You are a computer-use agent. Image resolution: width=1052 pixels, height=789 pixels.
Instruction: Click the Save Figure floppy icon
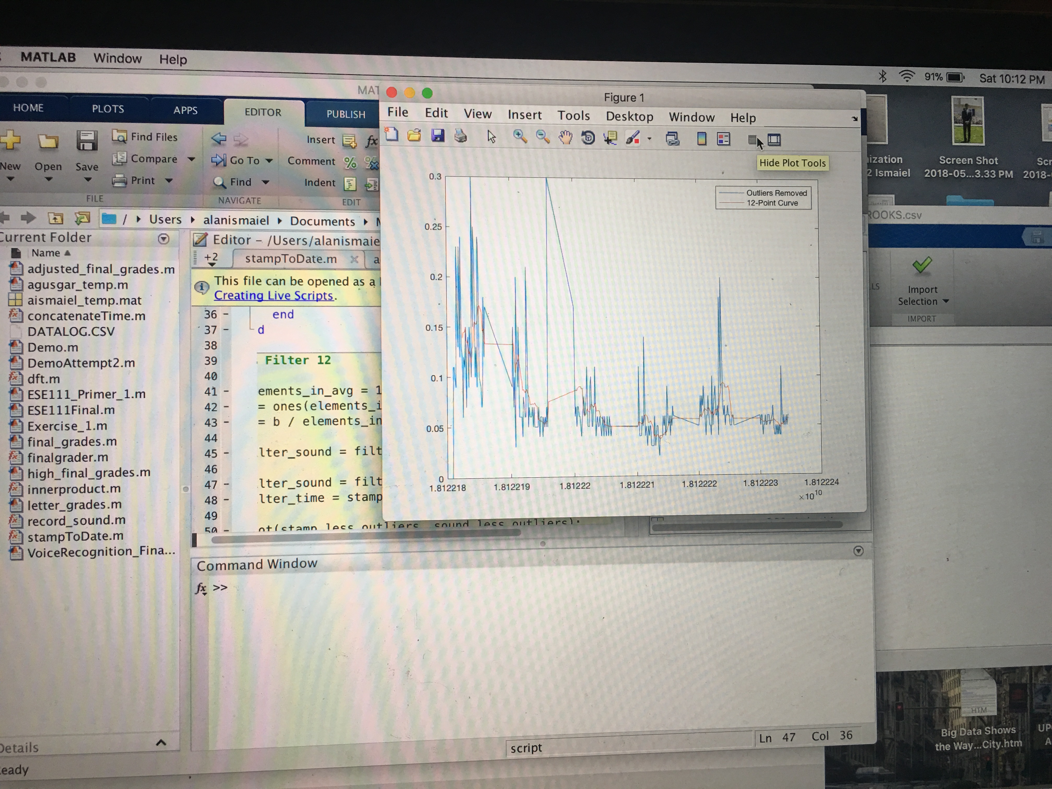coord(438,135)
